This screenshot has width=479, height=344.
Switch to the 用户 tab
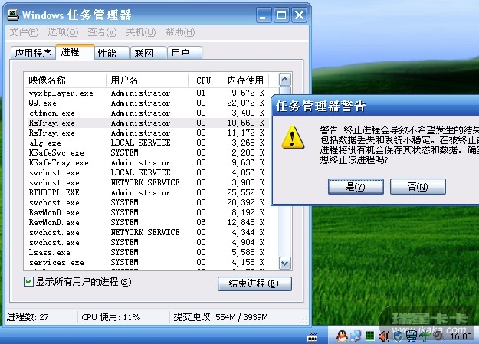point(185,53)
